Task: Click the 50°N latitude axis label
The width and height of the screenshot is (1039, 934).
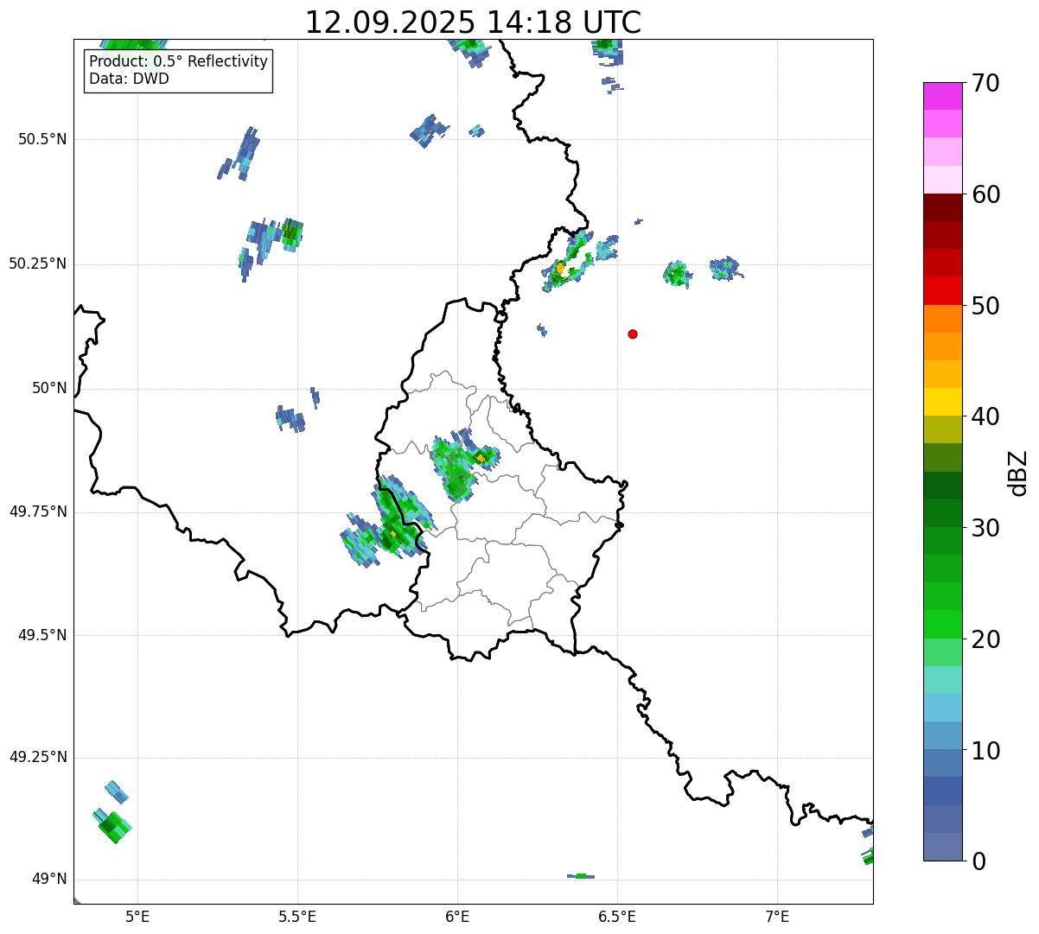Action: [49, 389]
